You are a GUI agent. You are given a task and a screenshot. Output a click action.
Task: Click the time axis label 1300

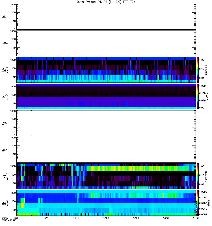click(x=106, y=218)
